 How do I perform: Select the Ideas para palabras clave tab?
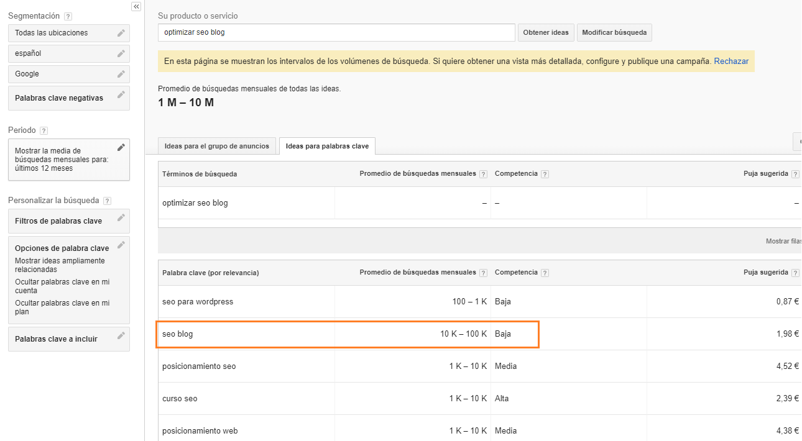tap(327, 146)
